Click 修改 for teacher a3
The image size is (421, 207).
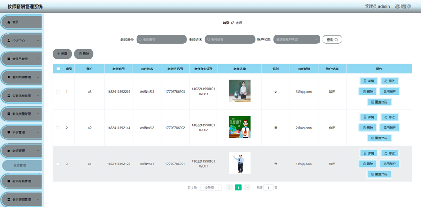pos(390,81)
